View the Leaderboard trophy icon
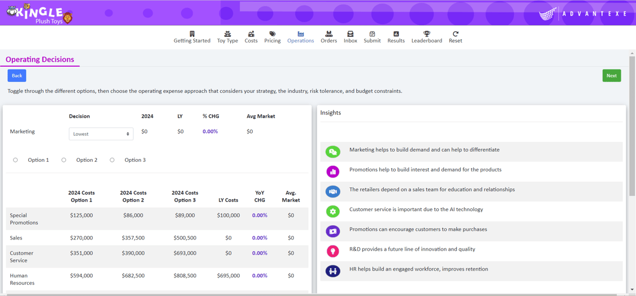This screenshot has height=296, width=636. (x=427, y=34)
